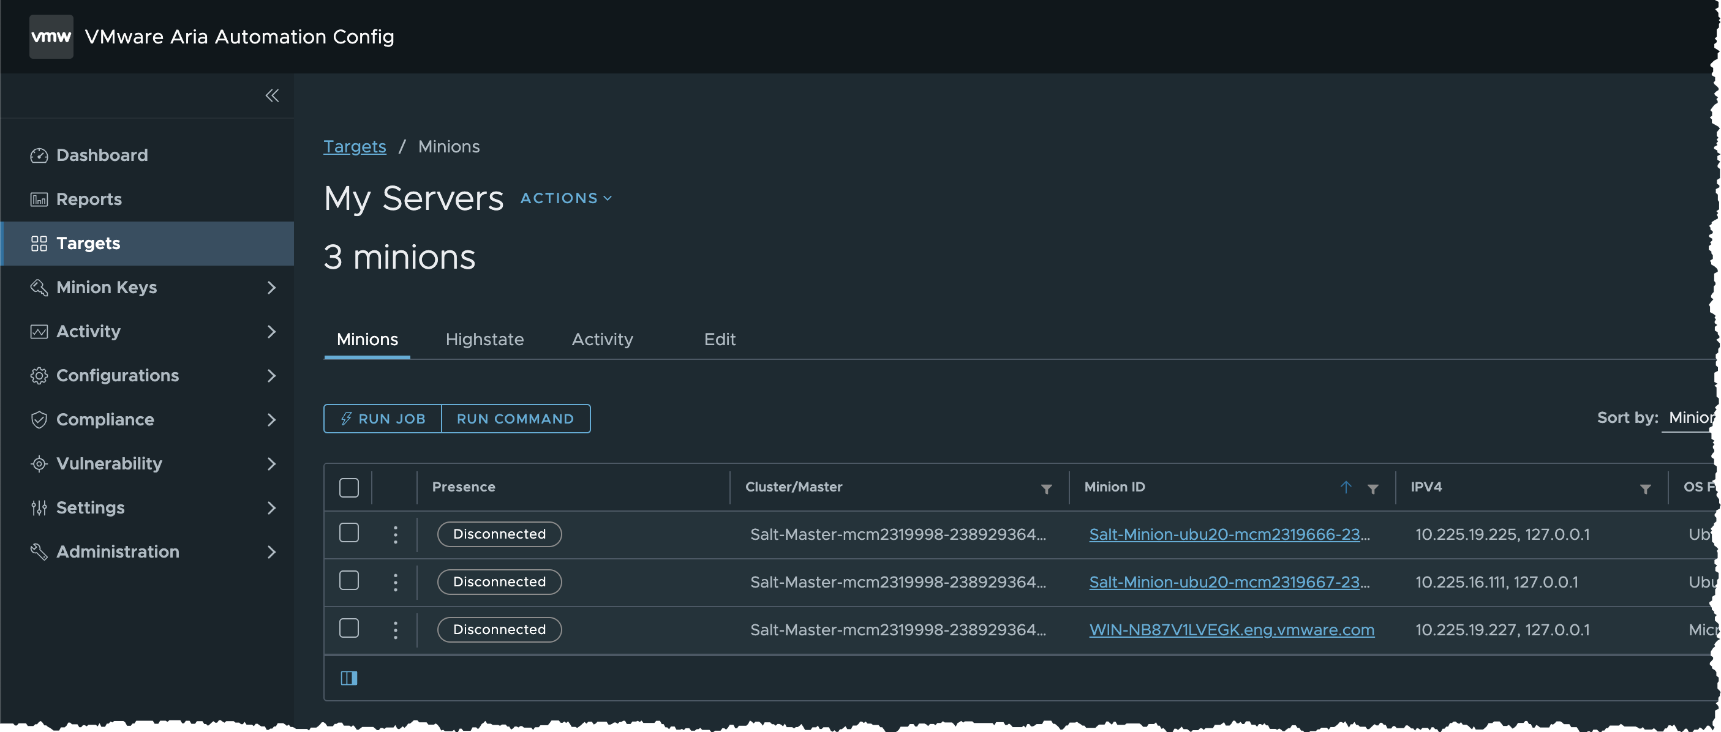This screenshot has height=732, width=1721.
Task: Click the Configurations gear icon
Action: pos(39,376)
